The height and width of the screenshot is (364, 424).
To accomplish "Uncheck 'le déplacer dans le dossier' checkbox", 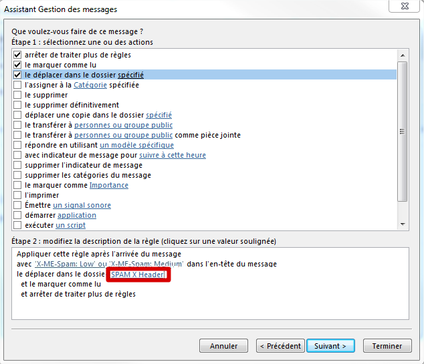I will click(x=17, y=75).
